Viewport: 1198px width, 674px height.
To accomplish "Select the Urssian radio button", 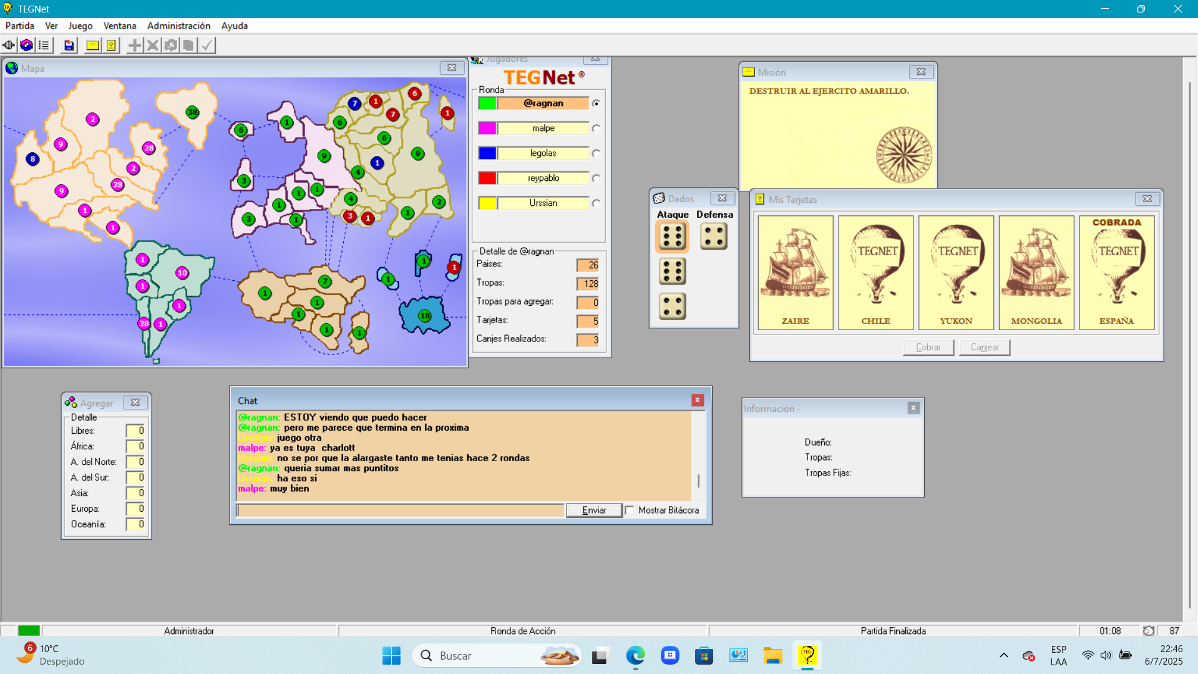I will [596, 203].
